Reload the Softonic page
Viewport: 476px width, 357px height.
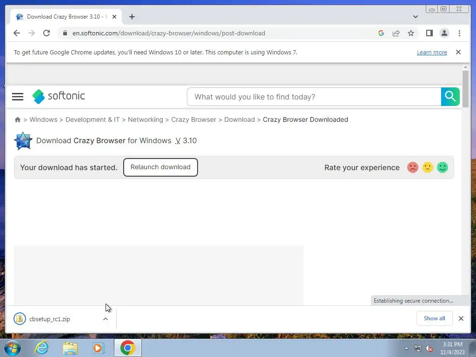(46, 33)
